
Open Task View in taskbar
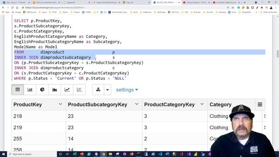tap(68, 154)
